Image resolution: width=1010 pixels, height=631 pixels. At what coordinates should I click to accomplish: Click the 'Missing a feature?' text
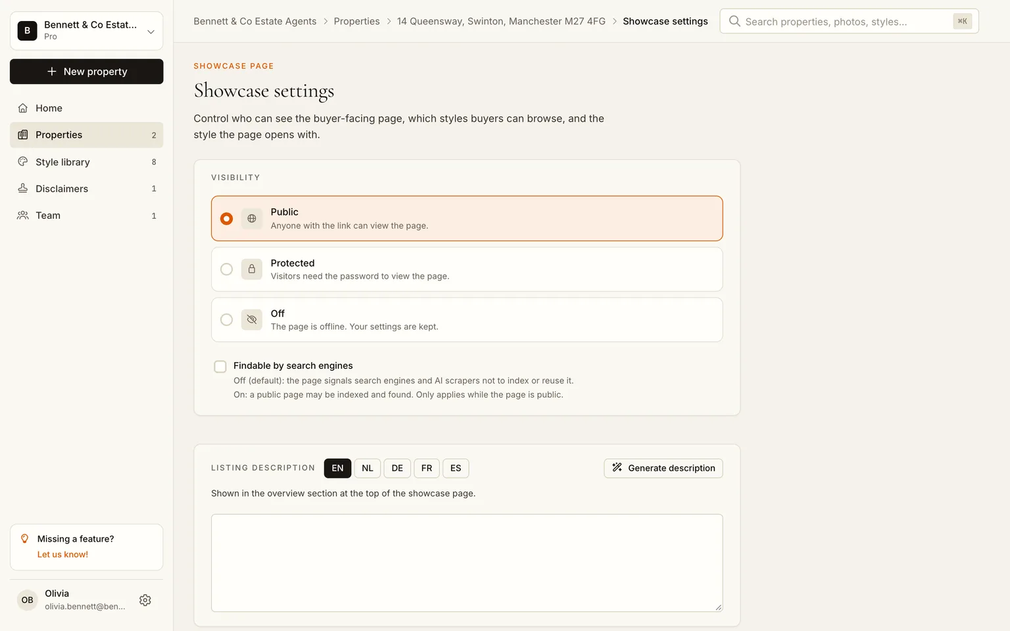point(76,539)
